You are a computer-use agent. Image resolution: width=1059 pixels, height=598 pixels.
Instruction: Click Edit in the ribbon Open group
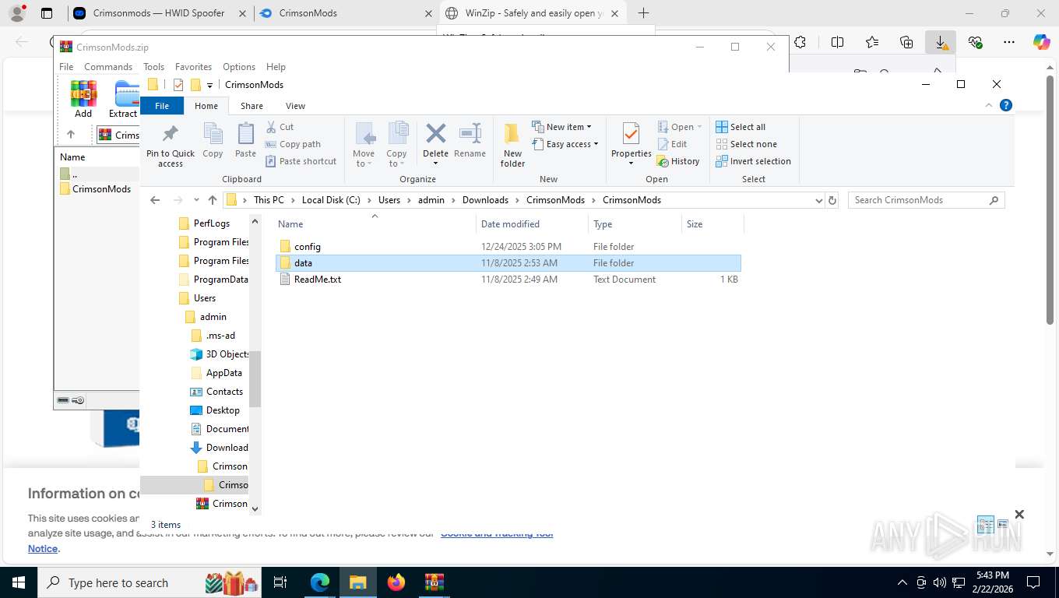(672, 144)
